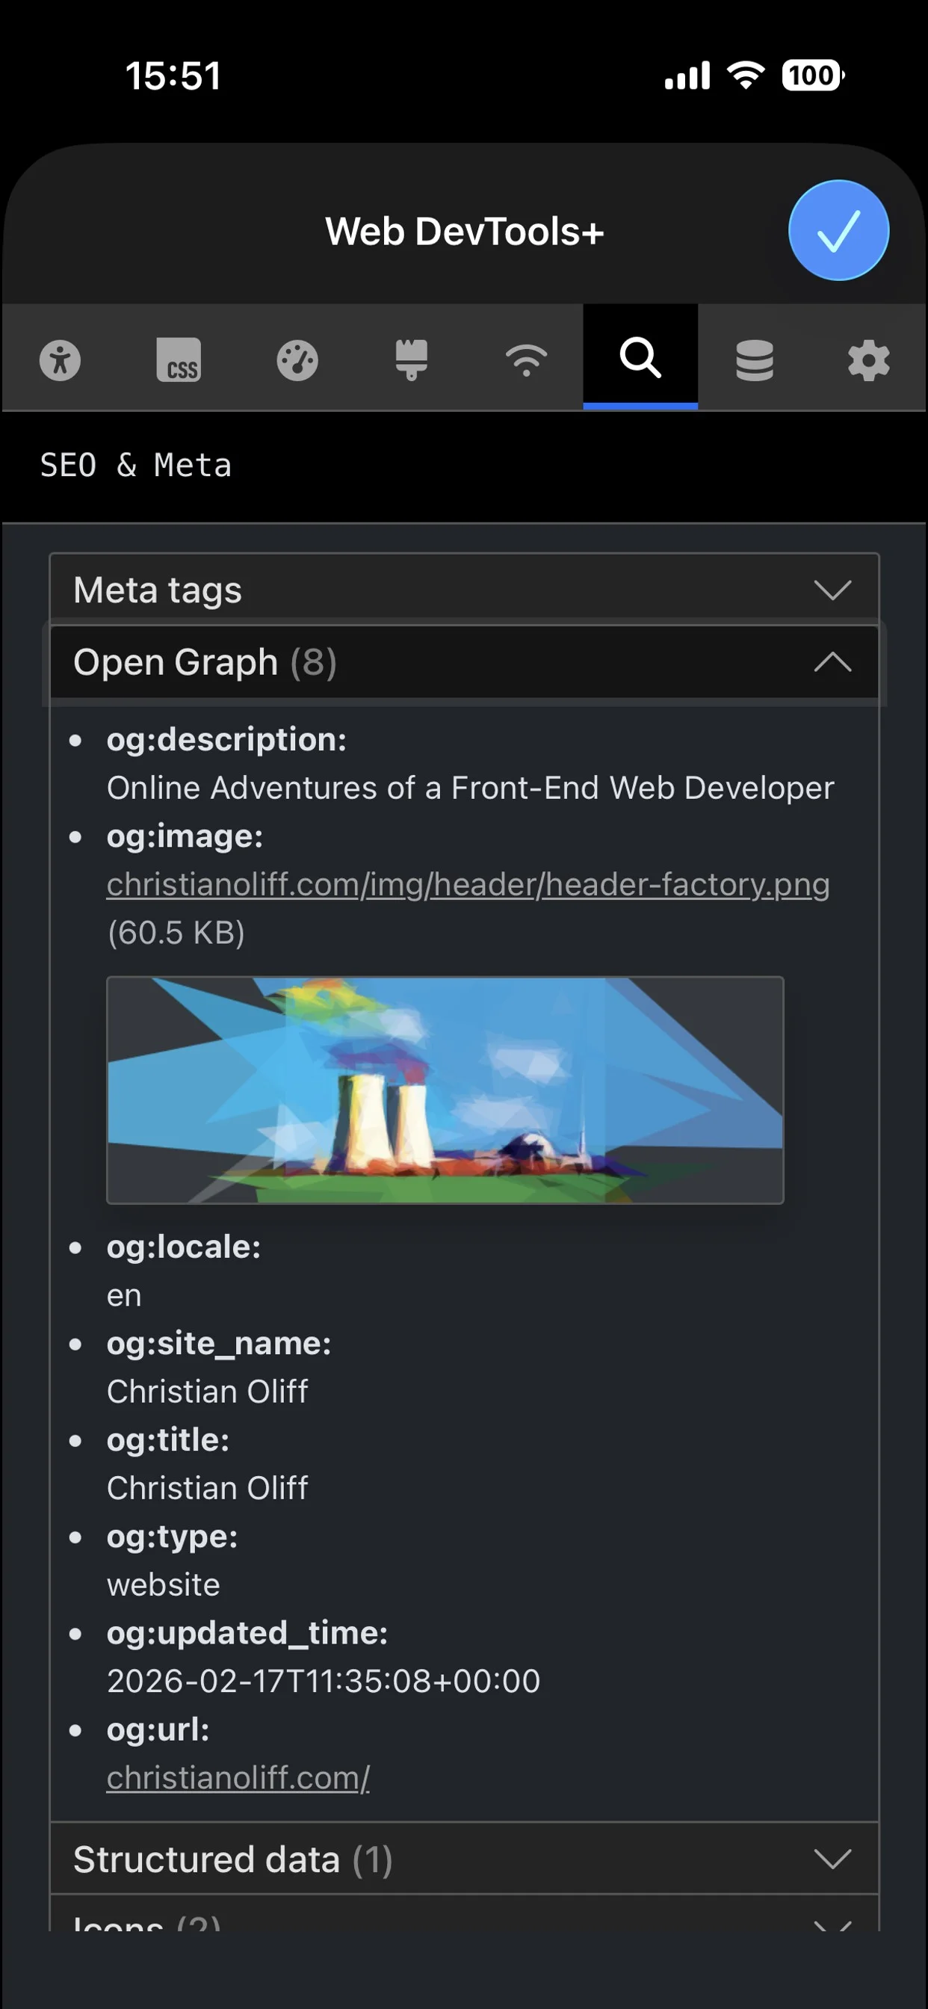Open the design paintbrush tool
Viewport: 928px width, 2009px height.
[x=410, y=359]
